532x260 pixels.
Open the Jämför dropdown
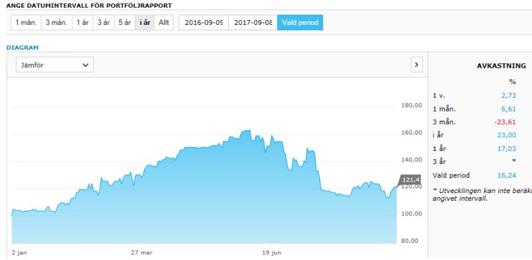(x=55, y=65)
